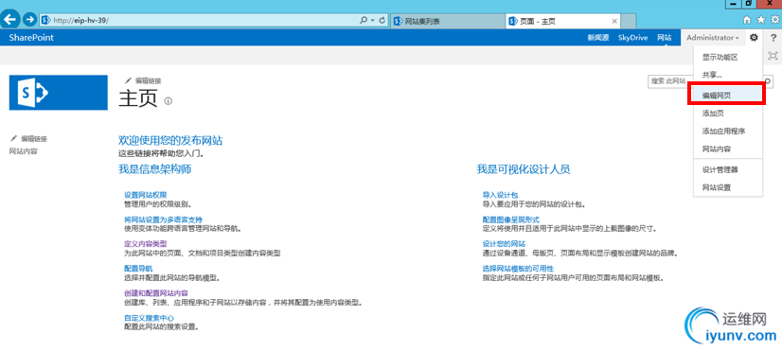782x351 pixels.
Task: Open the 设计您的网站 link
Action: coord(504,244)
